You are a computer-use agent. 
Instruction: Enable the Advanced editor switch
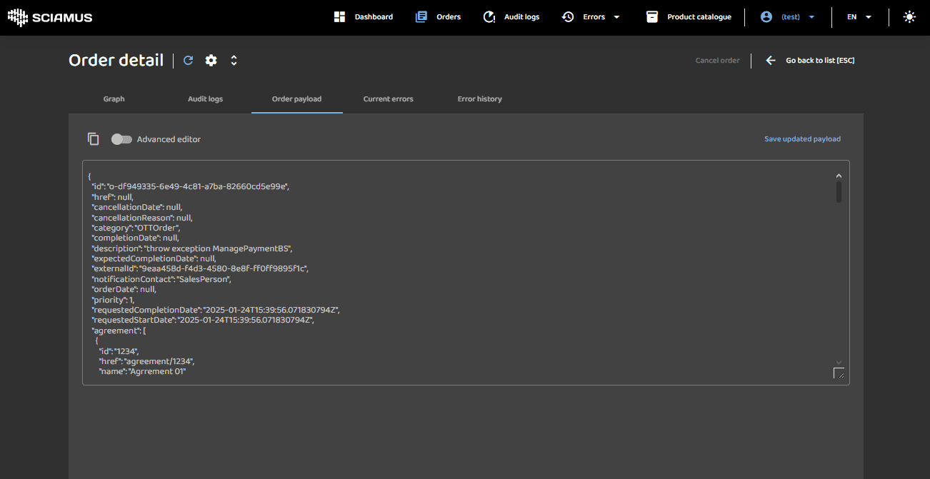click(121, 139)
